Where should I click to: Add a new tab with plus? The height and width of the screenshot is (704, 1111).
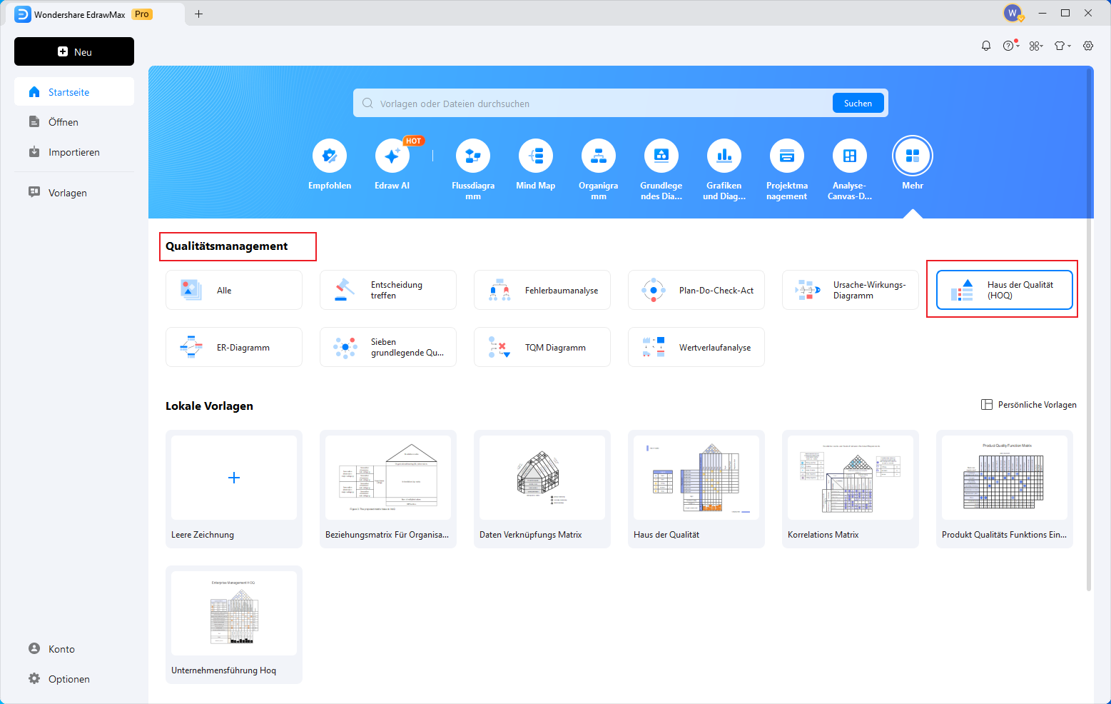tap(199, 14)
